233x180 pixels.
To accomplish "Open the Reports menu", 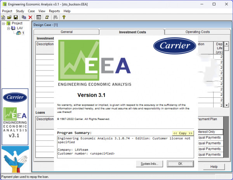I will [54, 11].
